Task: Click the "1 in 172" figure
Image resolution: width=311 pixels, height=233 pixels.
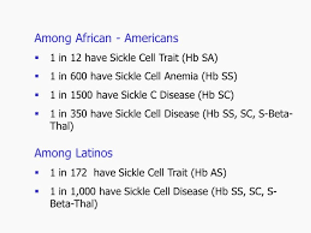Action: coord(68,173)
